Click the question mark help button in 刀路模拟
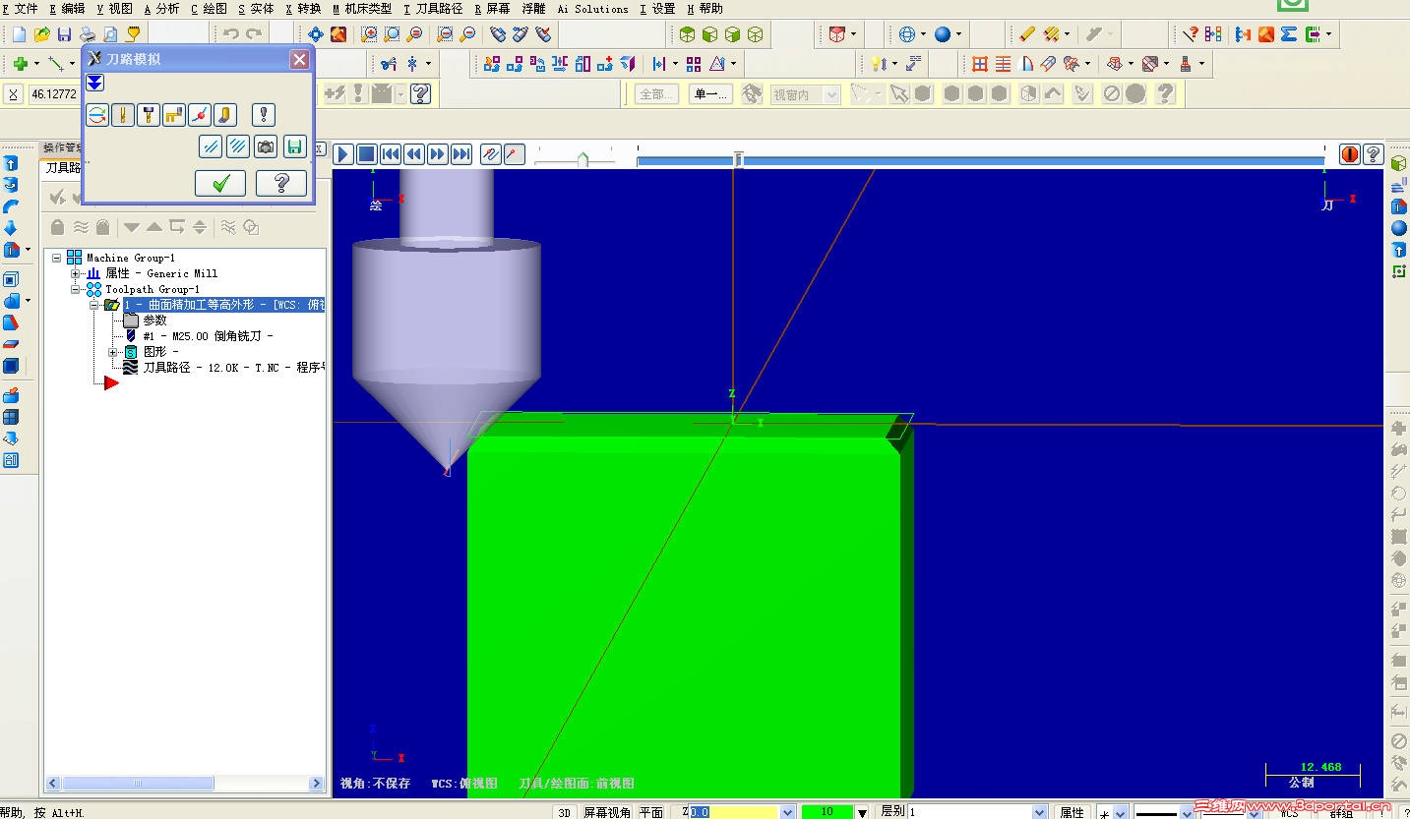The height and width of the screenshot is (819, 1410). click(281, 183)
